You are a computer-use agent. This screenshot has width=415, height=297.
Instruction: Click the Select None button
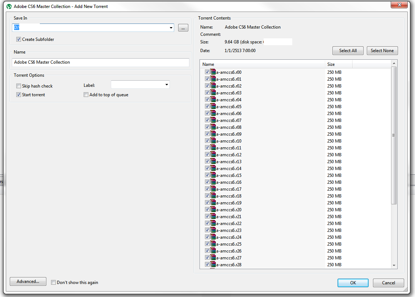coord(382,51)
